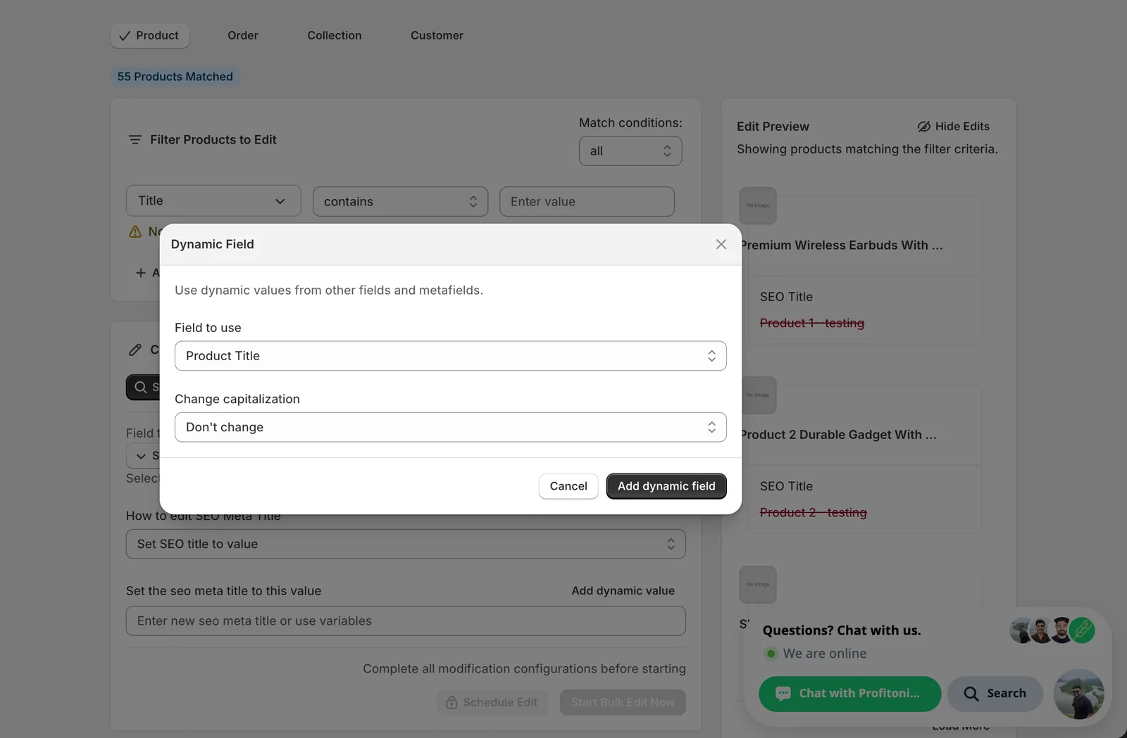Viewport: 1127px width, 738px height.
Task: Click the third product's No image thumbnail
Action: (x=758, y=585)
